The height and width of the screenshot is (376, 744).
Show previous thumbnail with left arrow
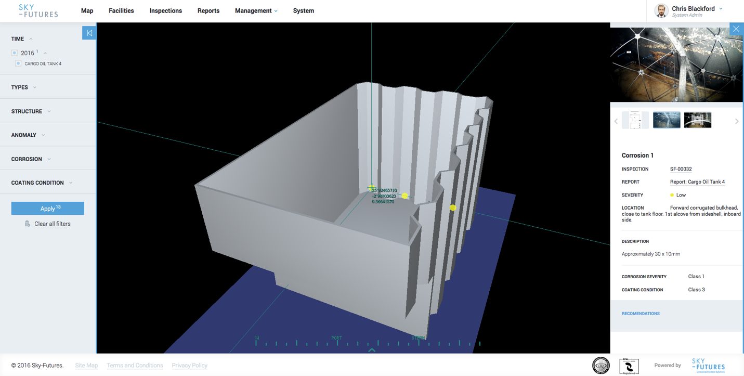[616, 121]
